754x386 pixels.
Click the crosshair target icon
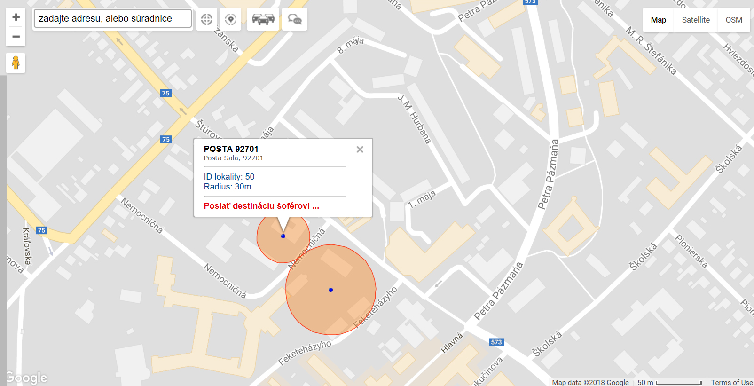(206, 19)
